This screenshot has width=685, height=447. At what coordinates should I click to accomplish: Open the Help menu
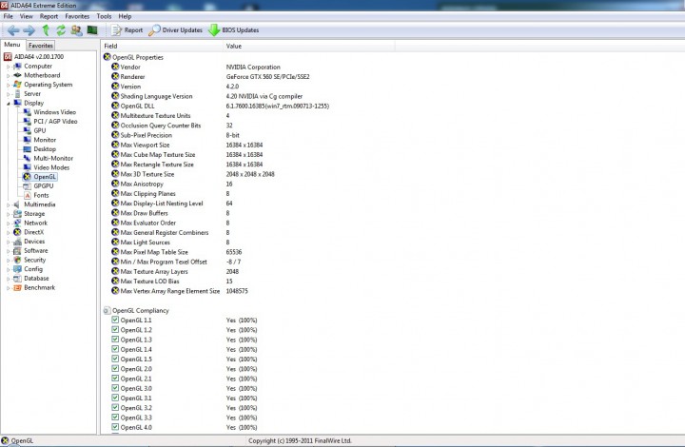coord(125,16)
